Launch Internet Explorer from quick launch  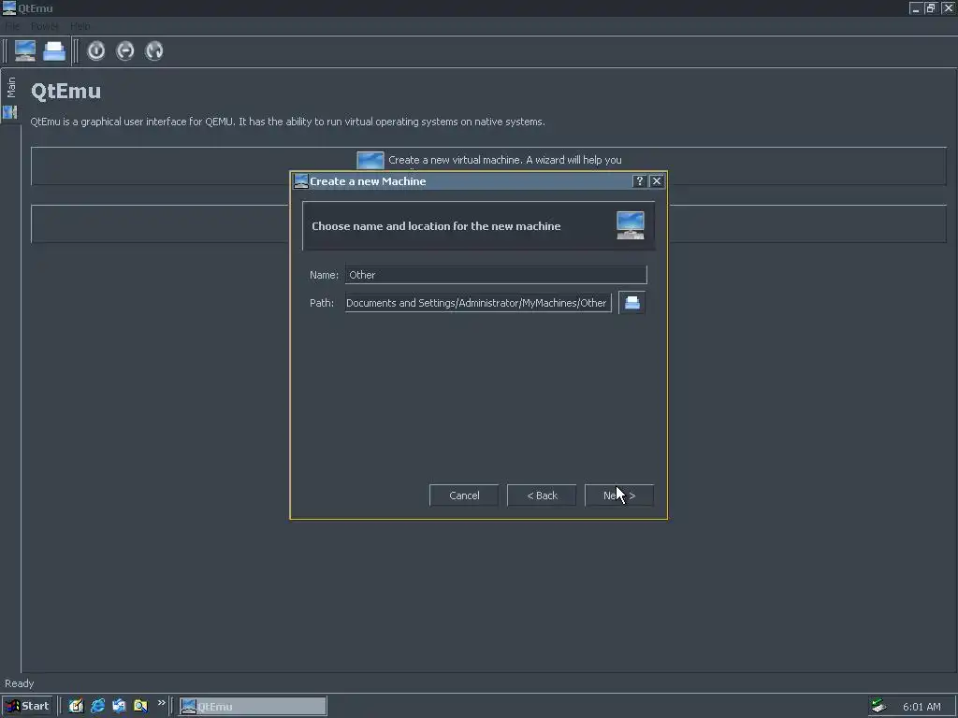tap(97, 707)
